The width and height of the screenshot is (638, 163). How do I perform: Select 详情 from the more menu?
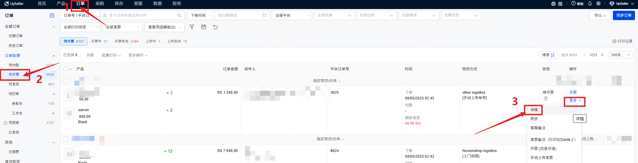[x=534, y=110]
